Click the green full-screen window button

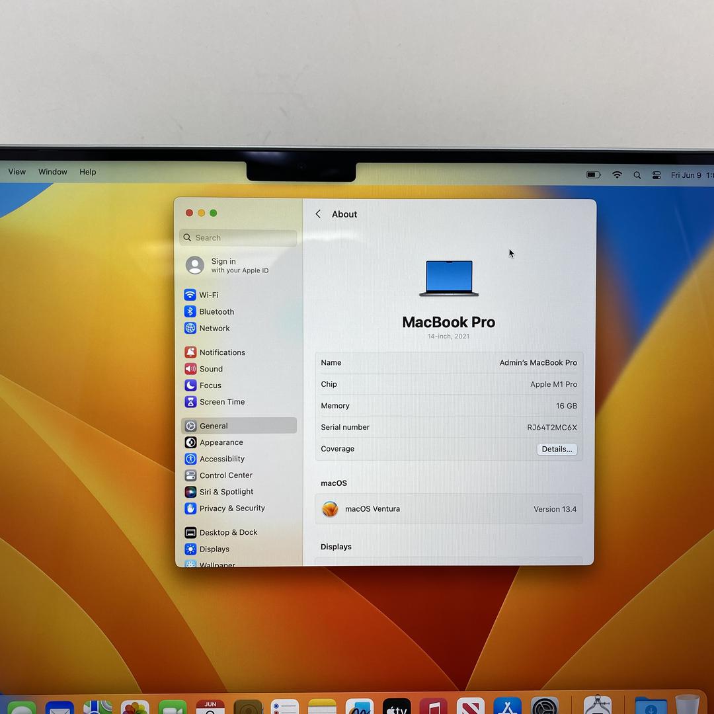(x=213, y=213)
